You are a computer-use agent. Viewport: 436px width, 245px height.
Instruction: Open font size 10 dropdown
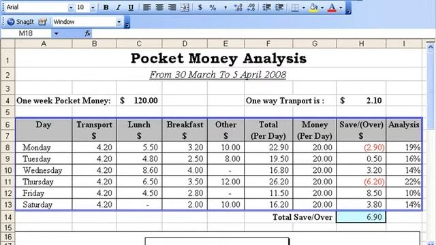[x=93, y=7]
